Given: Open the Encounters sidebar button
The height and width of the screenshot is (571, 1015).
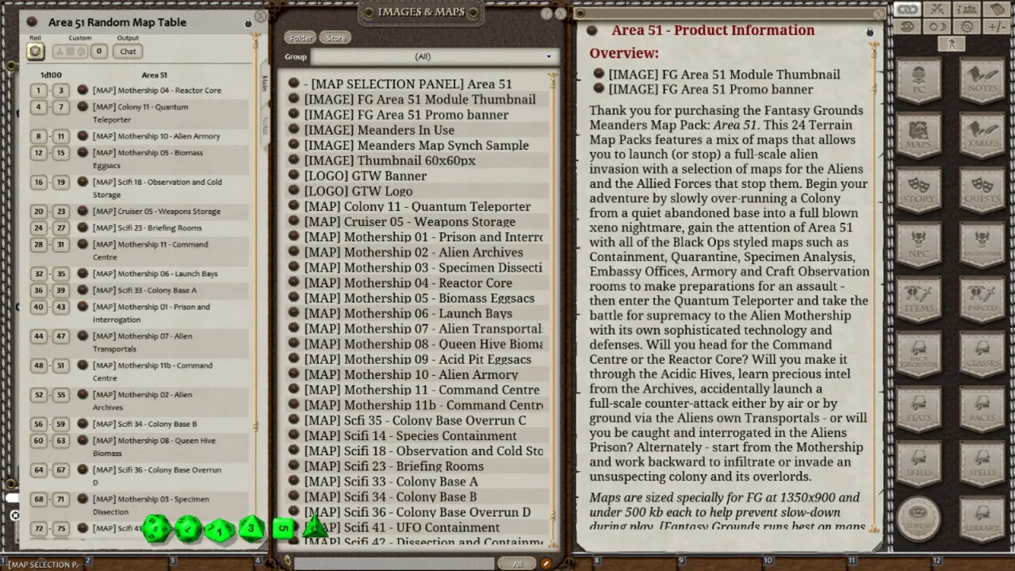Looking at the screenshot, I should click(x=982, y=245).
